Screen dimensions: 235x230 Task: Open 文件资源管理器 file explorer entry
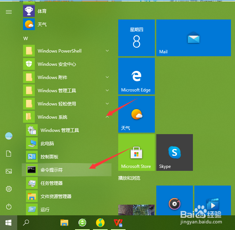coord(67,196)
